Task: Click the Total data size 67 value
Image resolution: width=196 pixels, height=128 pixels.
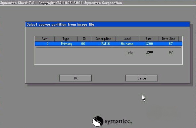Action: pyautogui.click(x=171, y=52)
